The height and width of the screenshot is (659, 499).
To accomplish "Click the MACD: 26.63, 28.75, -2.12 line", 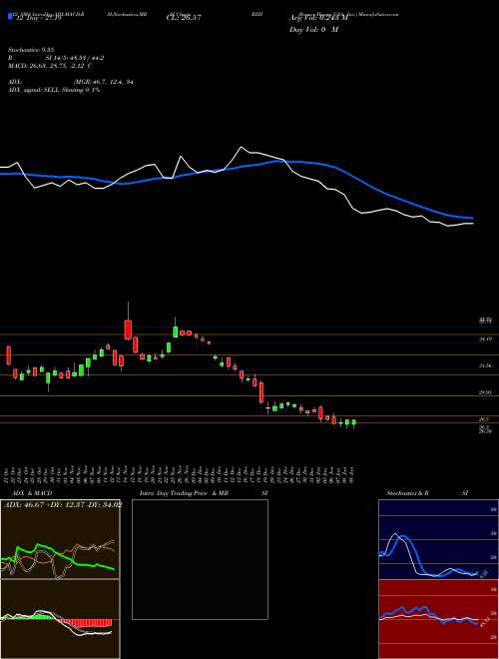I will pos(51,66).
